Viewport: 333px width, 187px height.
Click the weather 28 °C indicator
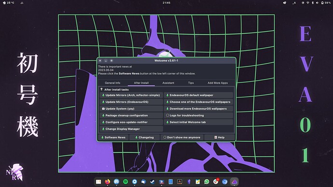tap(9, 3)
